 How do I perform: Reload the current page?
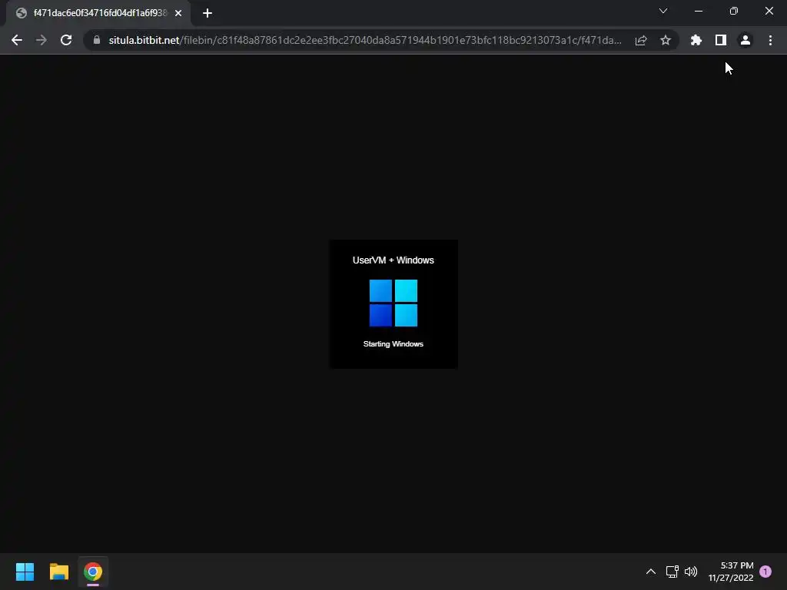point(66,40)
